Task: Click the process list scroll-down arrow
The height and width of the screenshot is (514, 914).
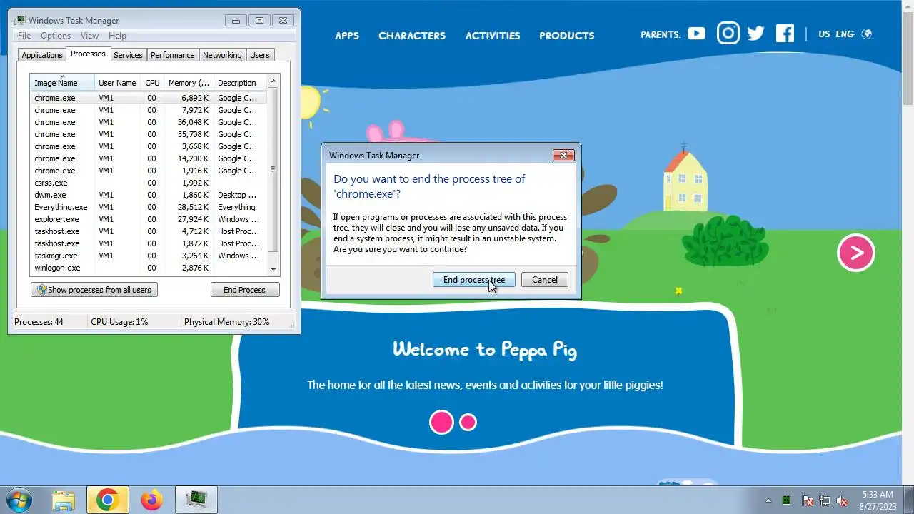Action: (273, 270)
